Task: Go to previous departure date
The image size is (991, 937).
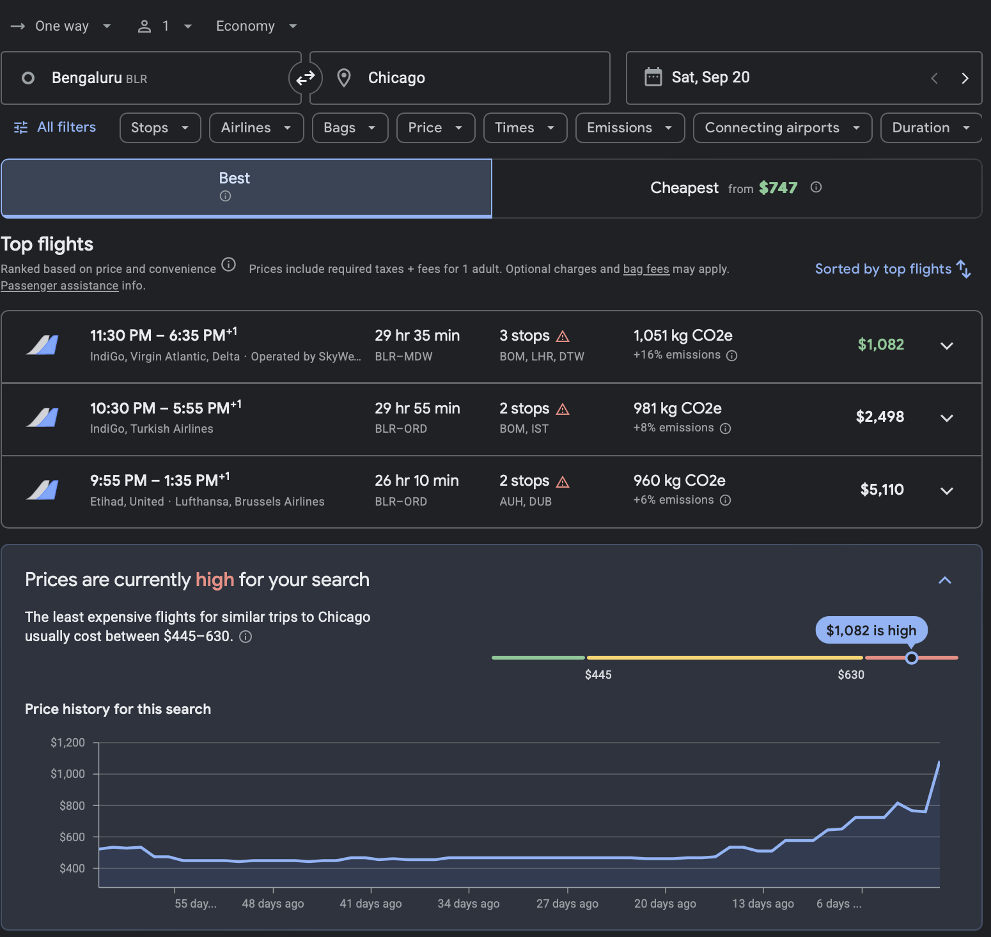Action: point(934,78)
